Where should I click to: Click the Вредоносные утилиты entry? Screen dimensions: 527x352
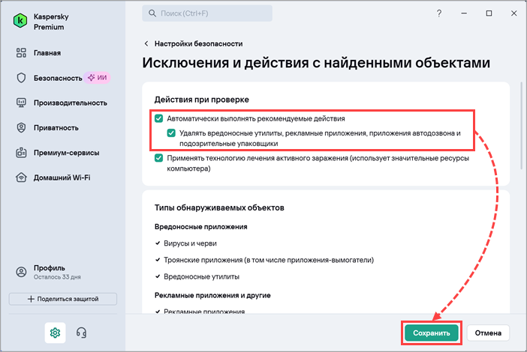201,276
